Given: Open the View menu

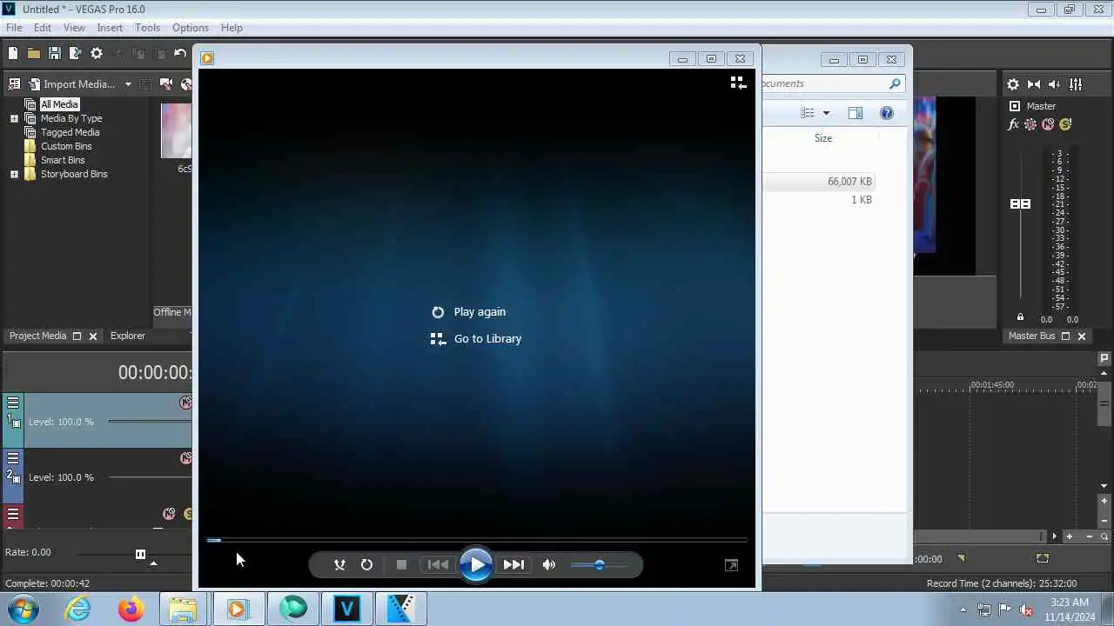Looking at the screenshot, I should pos(74,28).
